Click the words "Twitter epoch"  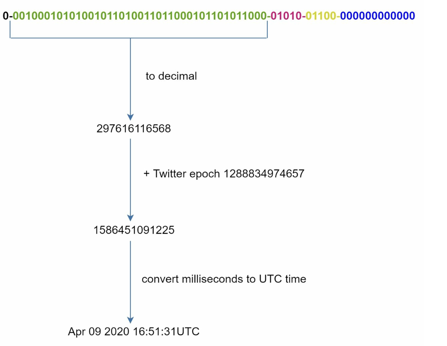click(186, 174)
